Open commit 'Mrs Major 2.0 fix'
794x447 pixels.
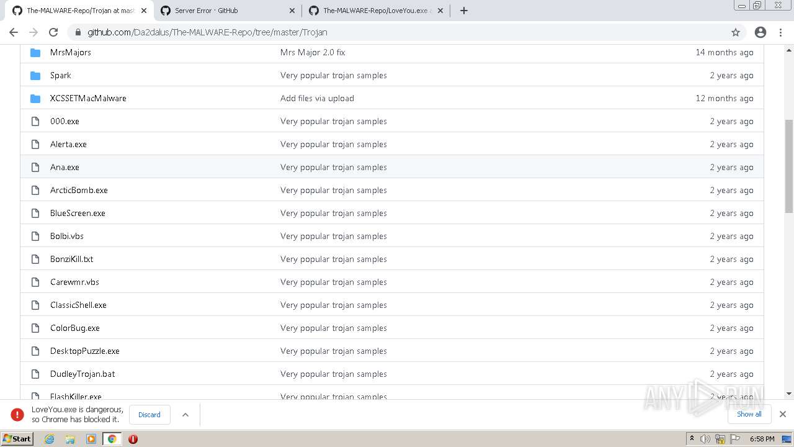[313, 52]
